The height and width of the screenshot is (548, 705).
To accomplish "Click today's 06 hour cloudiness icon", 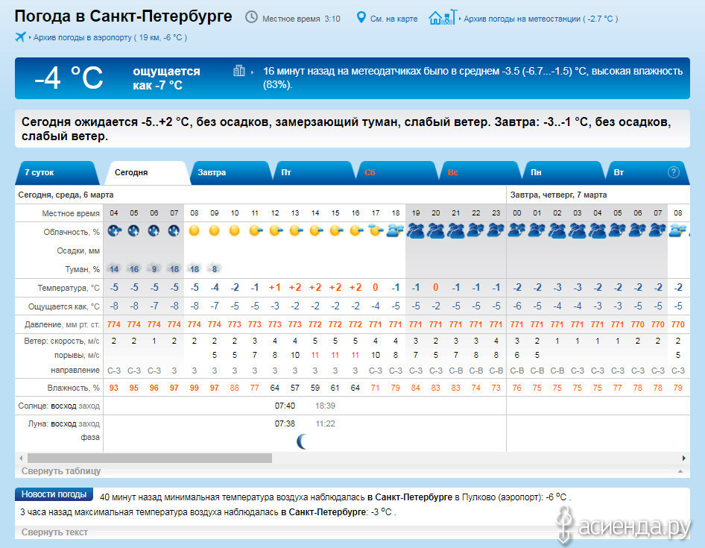I will click(x=154, y=231).
